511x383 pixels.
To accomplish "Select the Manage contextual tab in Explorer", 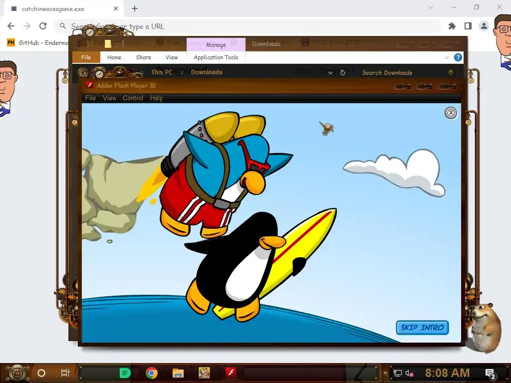I will point(216,44).
